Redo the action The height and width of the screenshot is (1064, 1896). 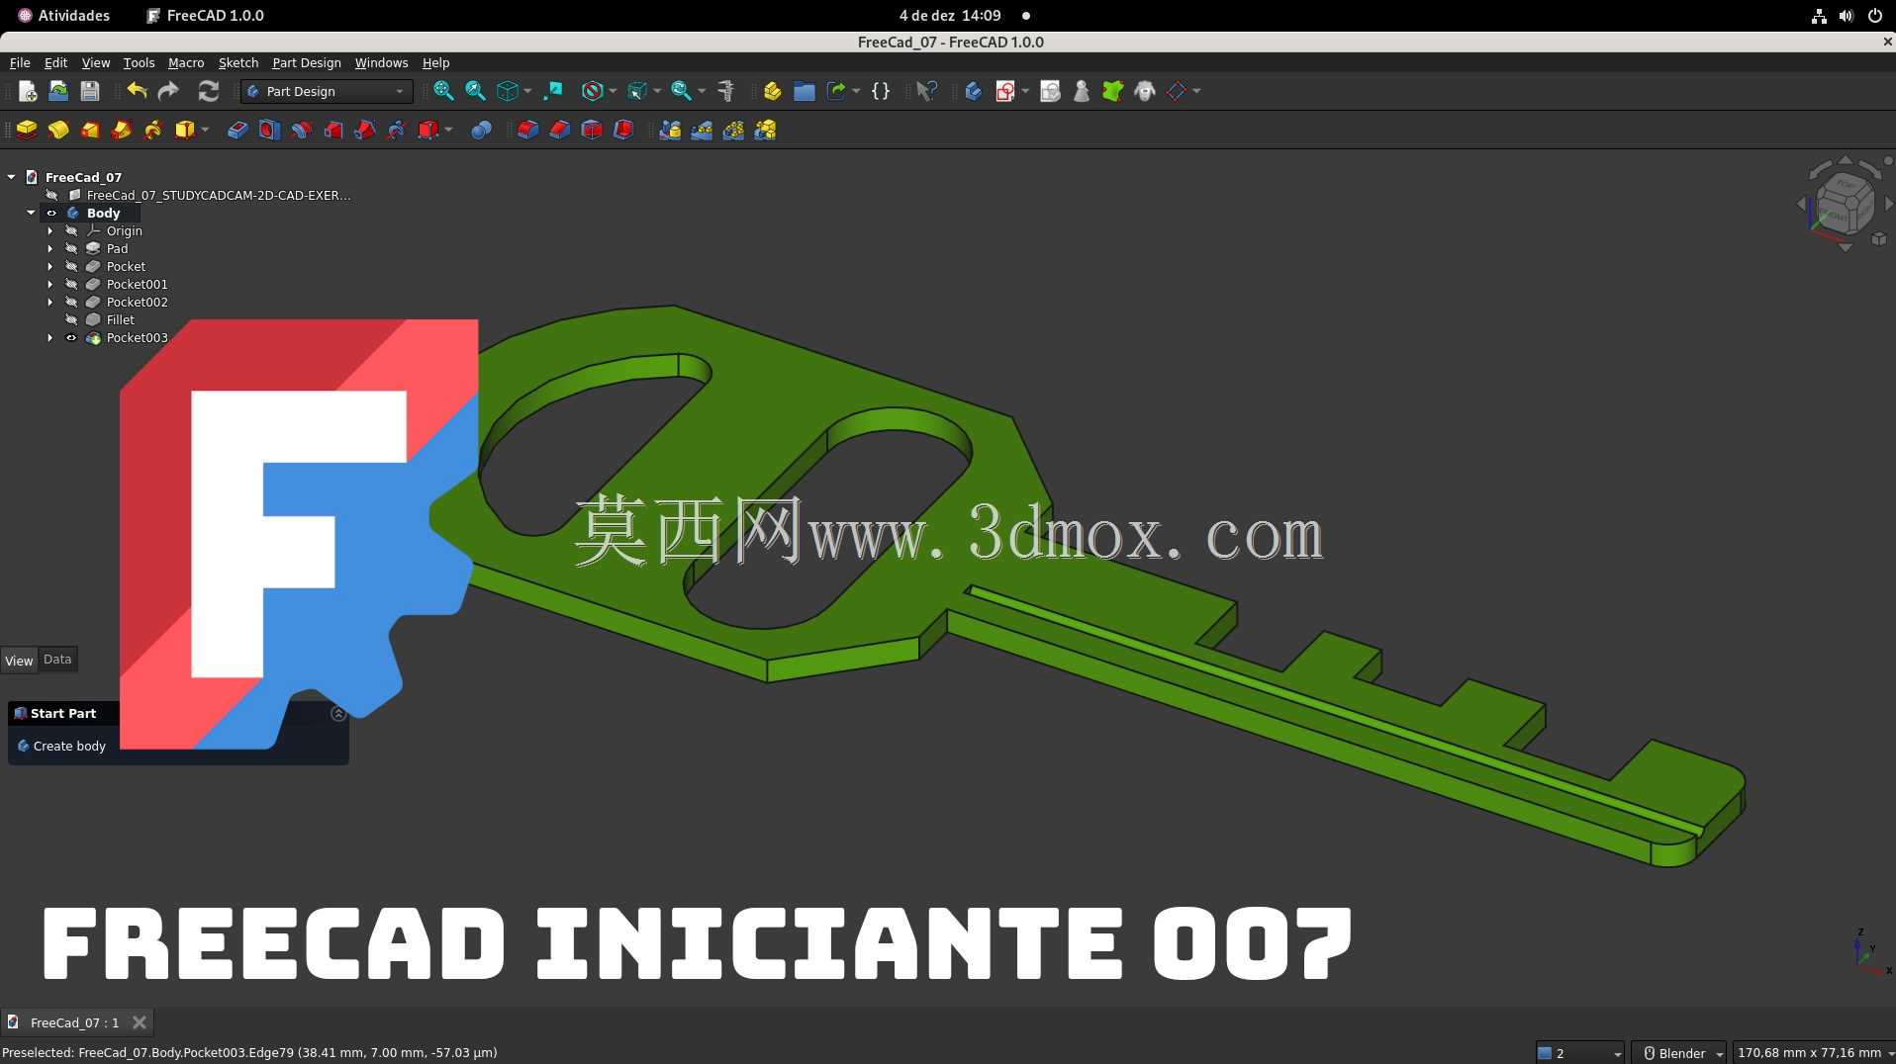[x=168, y=91]
